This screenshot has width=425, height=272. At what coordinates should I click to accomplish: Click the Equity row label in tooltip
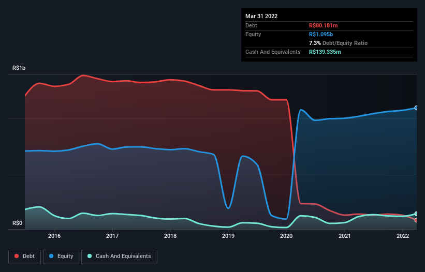tap(253, 34)
